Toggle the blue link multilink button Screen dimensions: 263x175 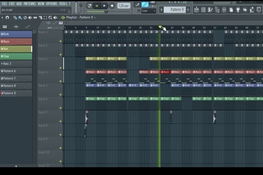pos(145,4)
